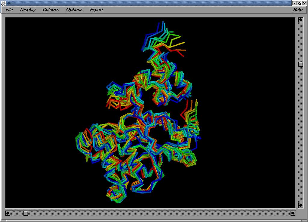Click the horizontal scrollbar right arrow

(x=293, y=213)
